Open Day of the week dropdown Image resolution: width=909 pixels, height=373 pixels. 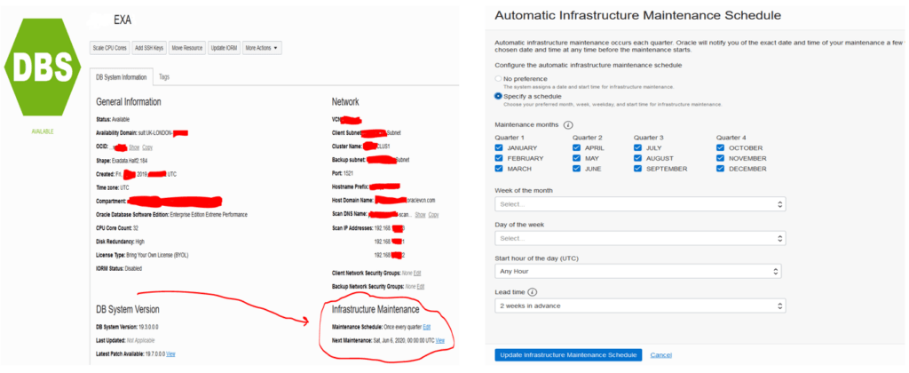(640, 238)
